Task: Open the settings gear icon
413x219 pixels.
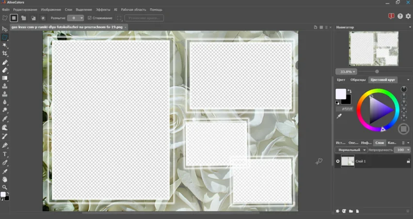Action: tap(408, 17)
